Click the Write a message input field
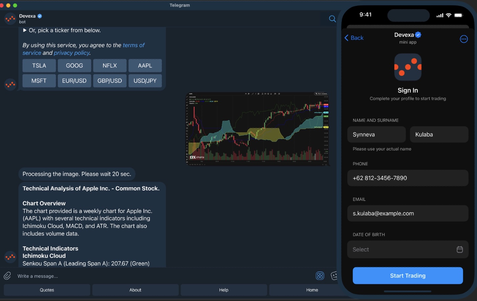477x301 pixels. click(99, 276)
